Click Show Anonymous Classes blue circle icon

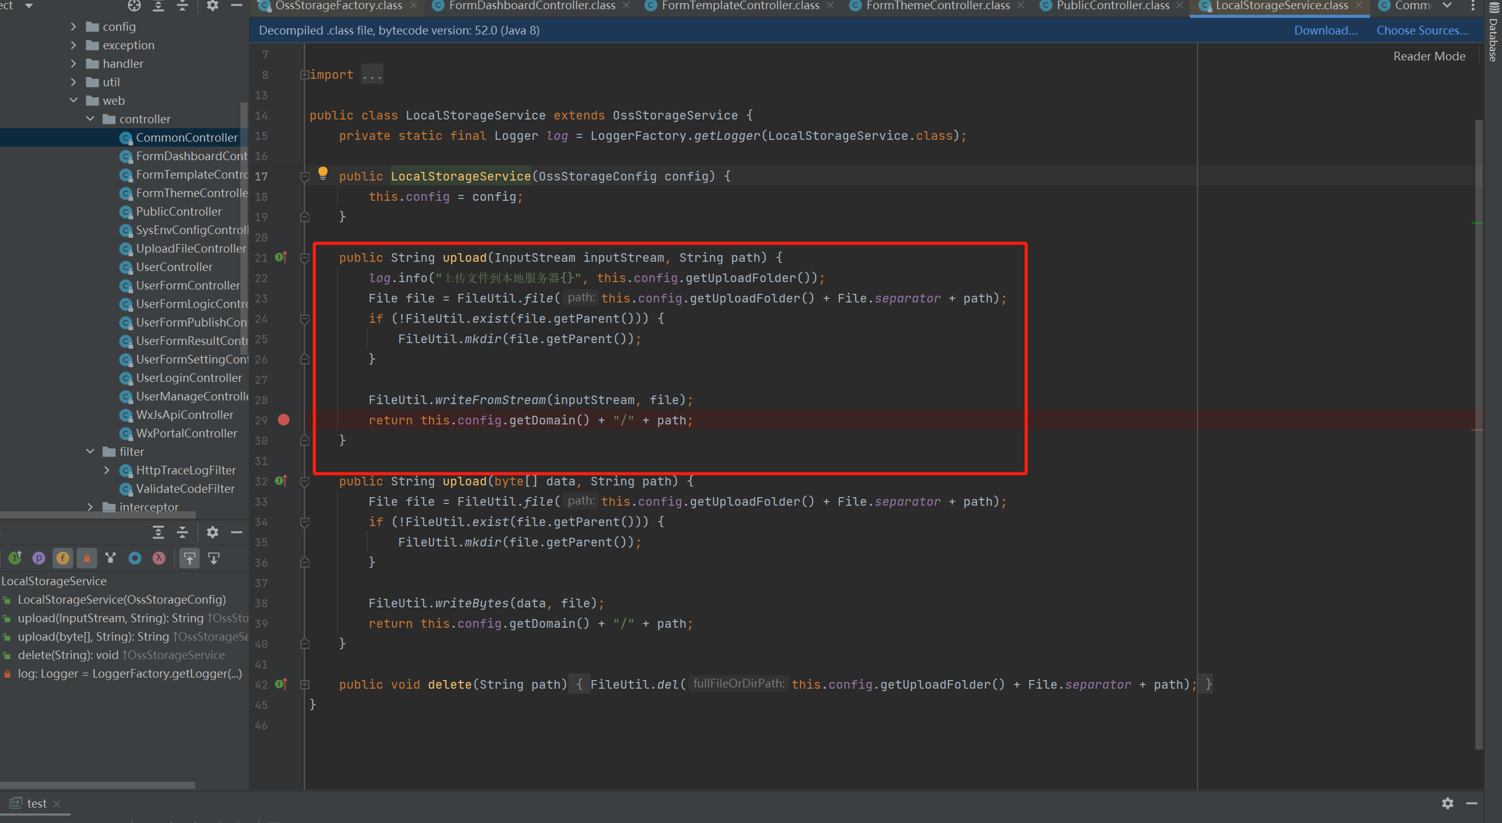(x=135, y=558)
